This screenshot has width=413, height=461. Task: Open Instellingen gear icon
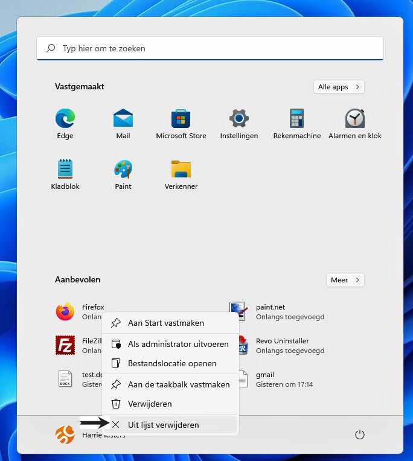click(x=239, y=119)
